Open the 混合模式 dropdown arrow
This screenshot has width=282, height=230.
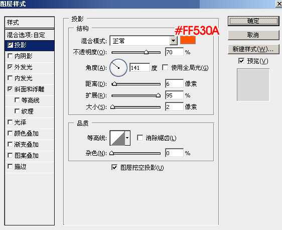174,41
